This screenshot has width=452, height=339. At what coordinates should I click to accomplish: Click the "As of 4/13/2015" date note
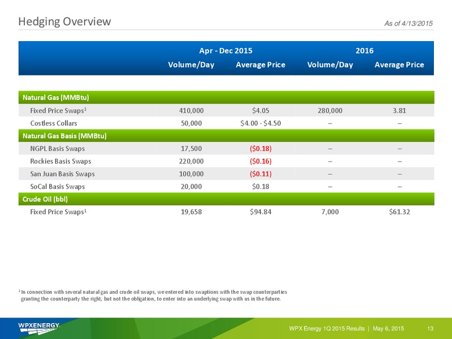408,23
